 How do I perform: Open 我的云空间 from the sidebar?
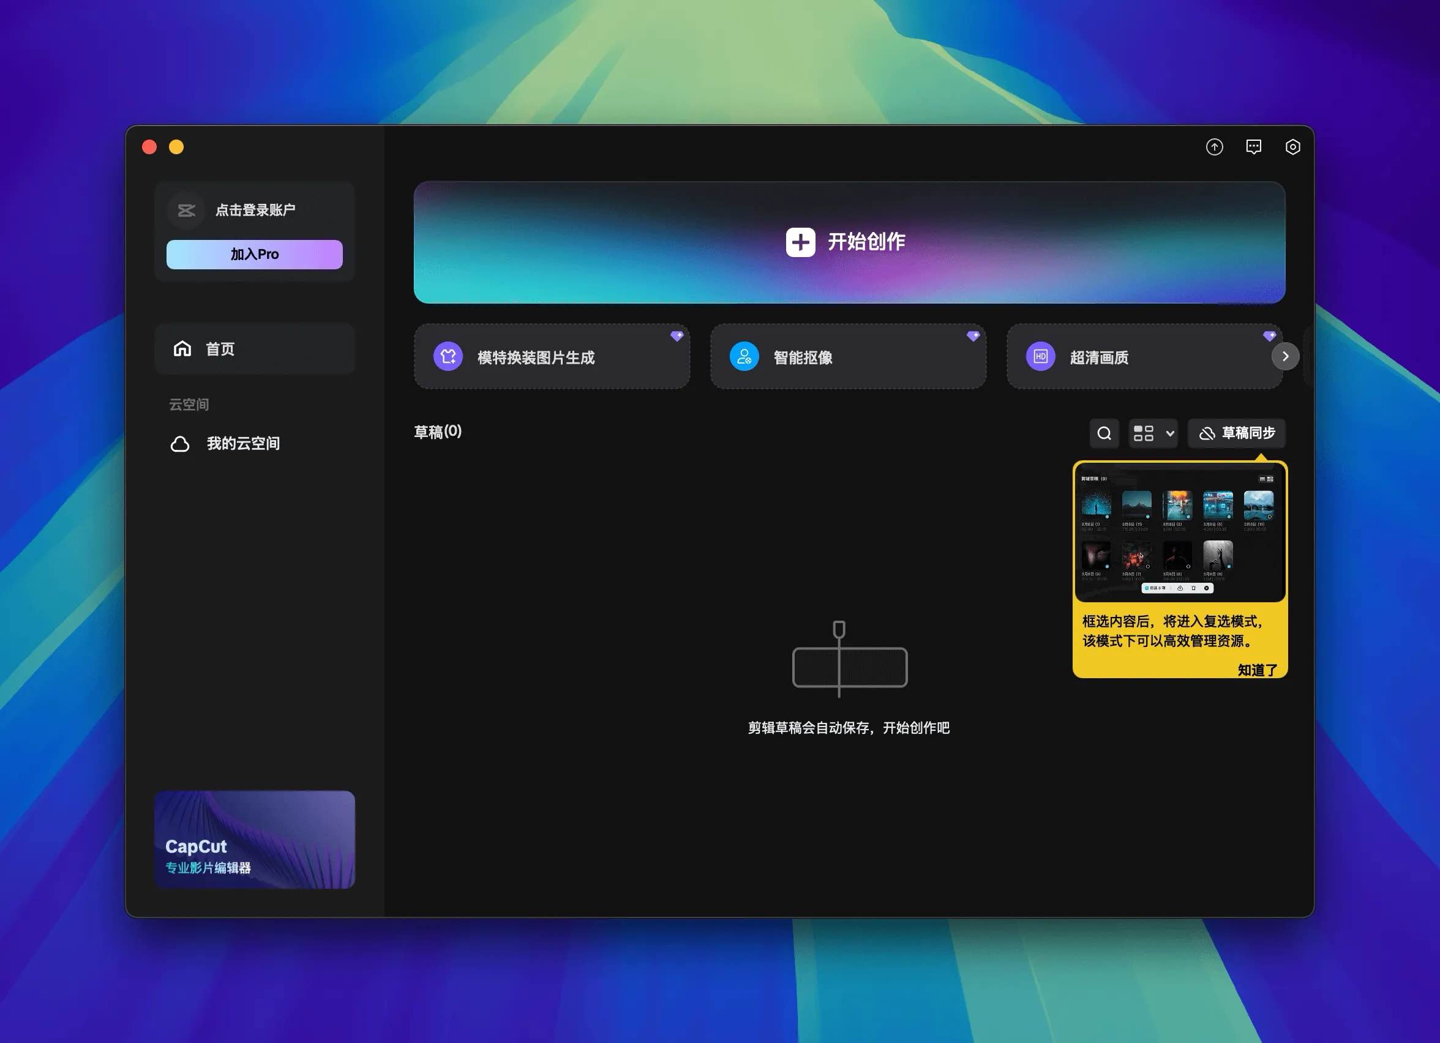pyautogui.click(x=243, y=443)
